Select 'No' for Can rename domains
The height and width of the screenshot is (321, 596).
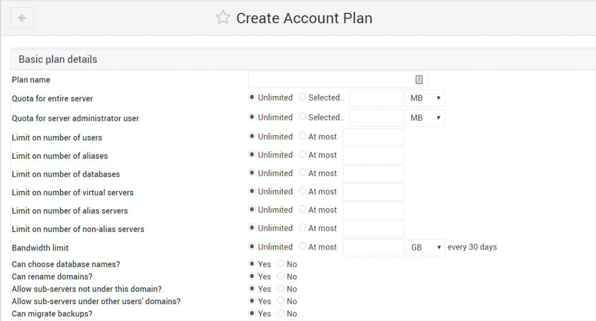point(281,276)
